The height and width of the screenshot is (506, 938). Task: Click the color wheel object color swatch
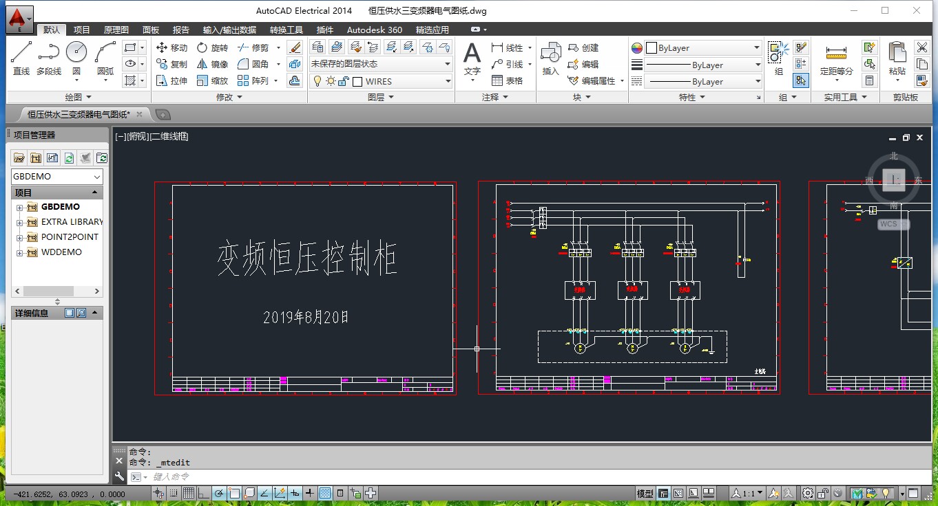click(637, 48)
